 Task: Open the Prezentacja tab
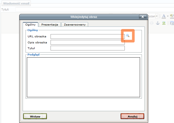50,24
